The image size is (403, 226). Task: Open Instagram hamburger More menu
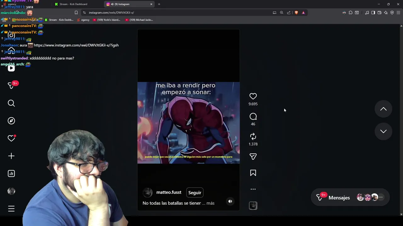tap(11, 209)
